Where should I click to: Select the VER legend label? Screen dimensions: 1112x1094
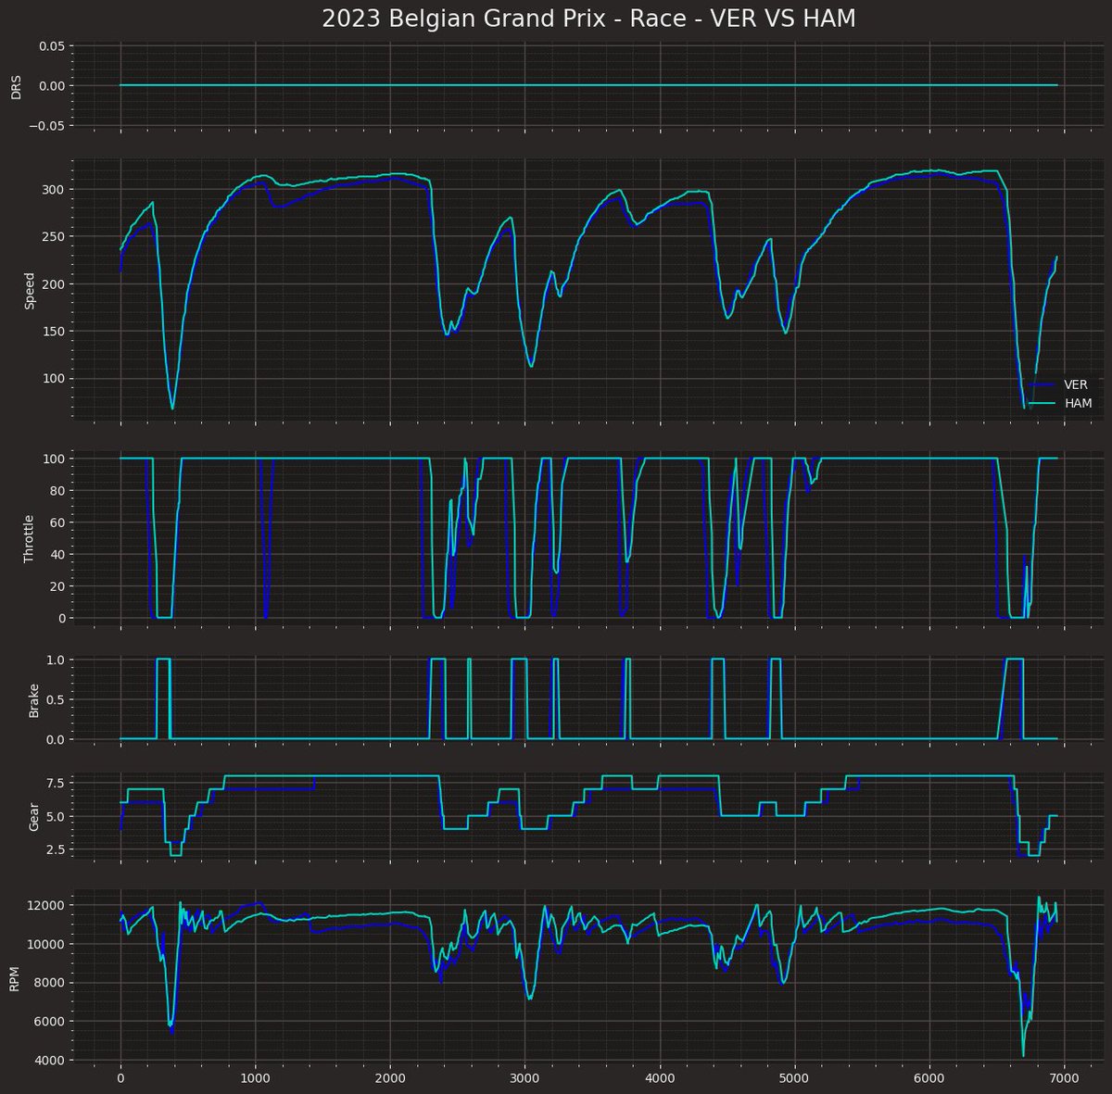1076,384
